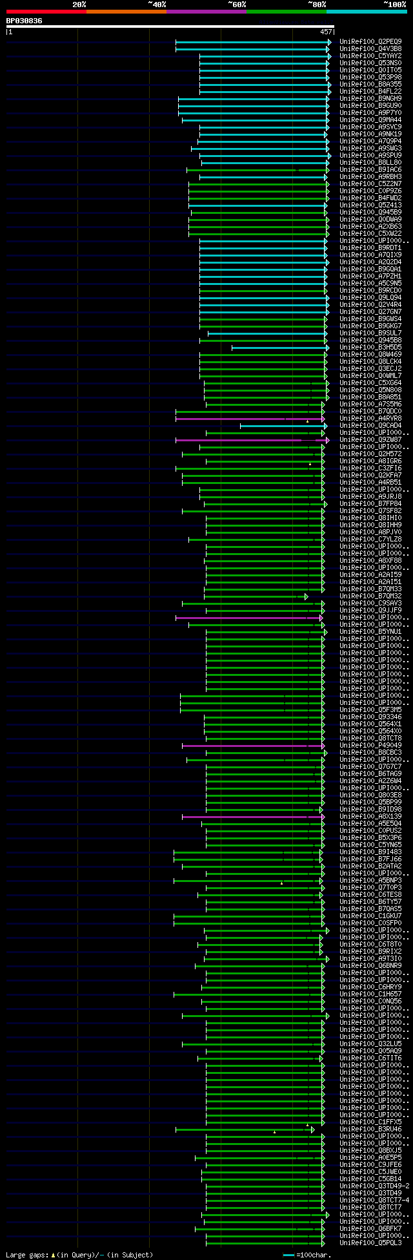Select the UniRef100_B9RDT1 label

[370, 247]
